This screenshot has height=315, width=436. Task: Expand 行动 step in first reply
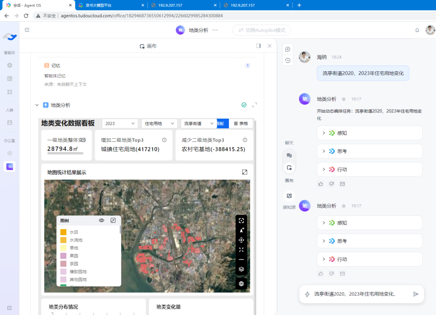click(x=370, y=169)
